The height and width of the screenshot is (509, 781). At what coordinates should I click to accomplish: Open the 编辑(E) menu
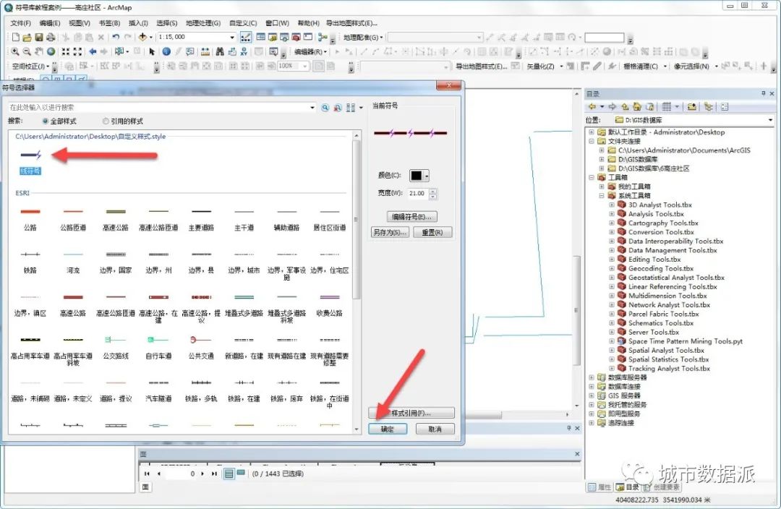click(x=50, y=23)
